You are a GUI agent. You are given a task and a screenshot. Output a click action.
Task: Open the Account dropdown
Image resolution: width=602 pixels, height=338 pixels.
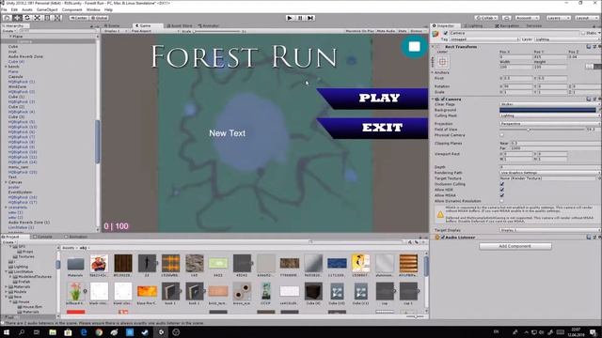[x=527, y=18]
